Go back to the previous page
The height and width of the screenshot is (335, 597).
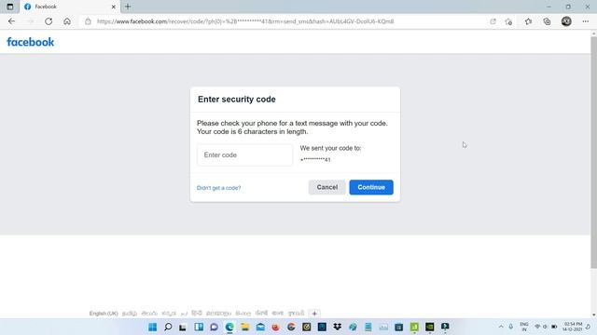(x=11, y=21)
